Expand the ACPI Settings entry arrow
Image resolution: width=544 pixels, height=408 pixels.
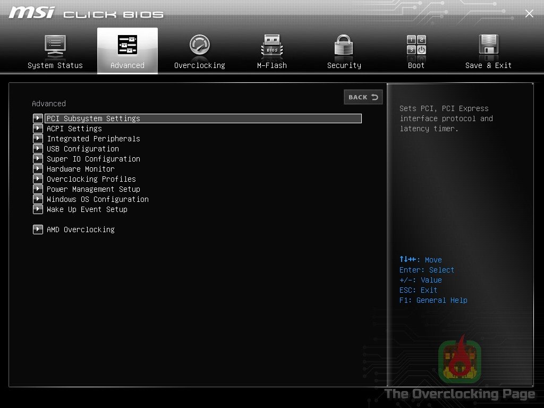tap(38, 128)
